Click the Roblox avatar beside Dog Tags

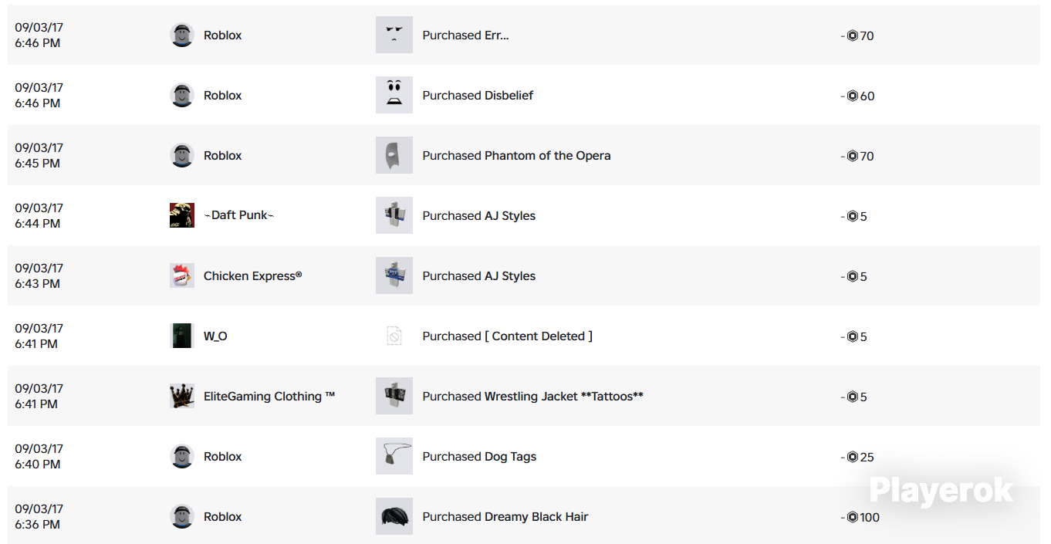pos(182,456)
